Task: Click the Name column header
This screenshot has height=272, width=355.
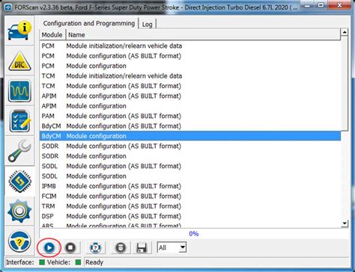Action: point(203,35)
